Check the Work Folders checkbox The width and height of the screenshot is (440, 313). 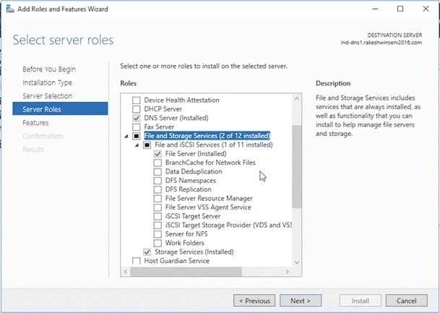click(x=158, y=243)
